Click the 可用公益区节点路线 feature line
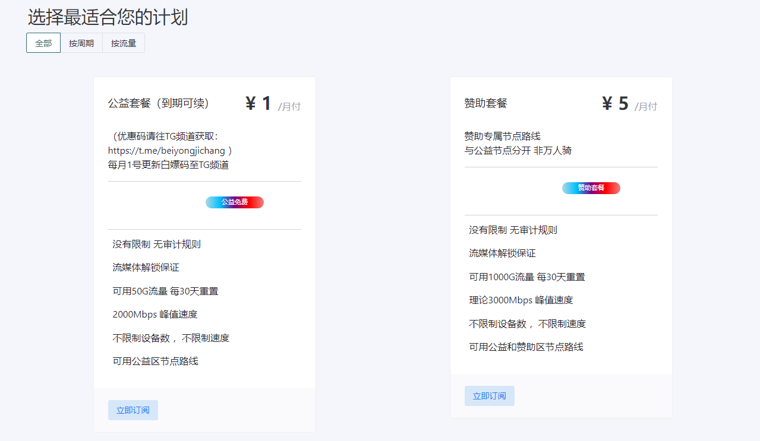The image size is (760, 441). (155, 361)
